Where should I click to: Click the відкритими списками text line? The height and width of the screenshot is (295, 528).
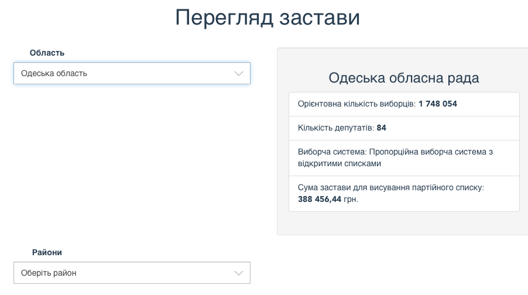[340, 164]
